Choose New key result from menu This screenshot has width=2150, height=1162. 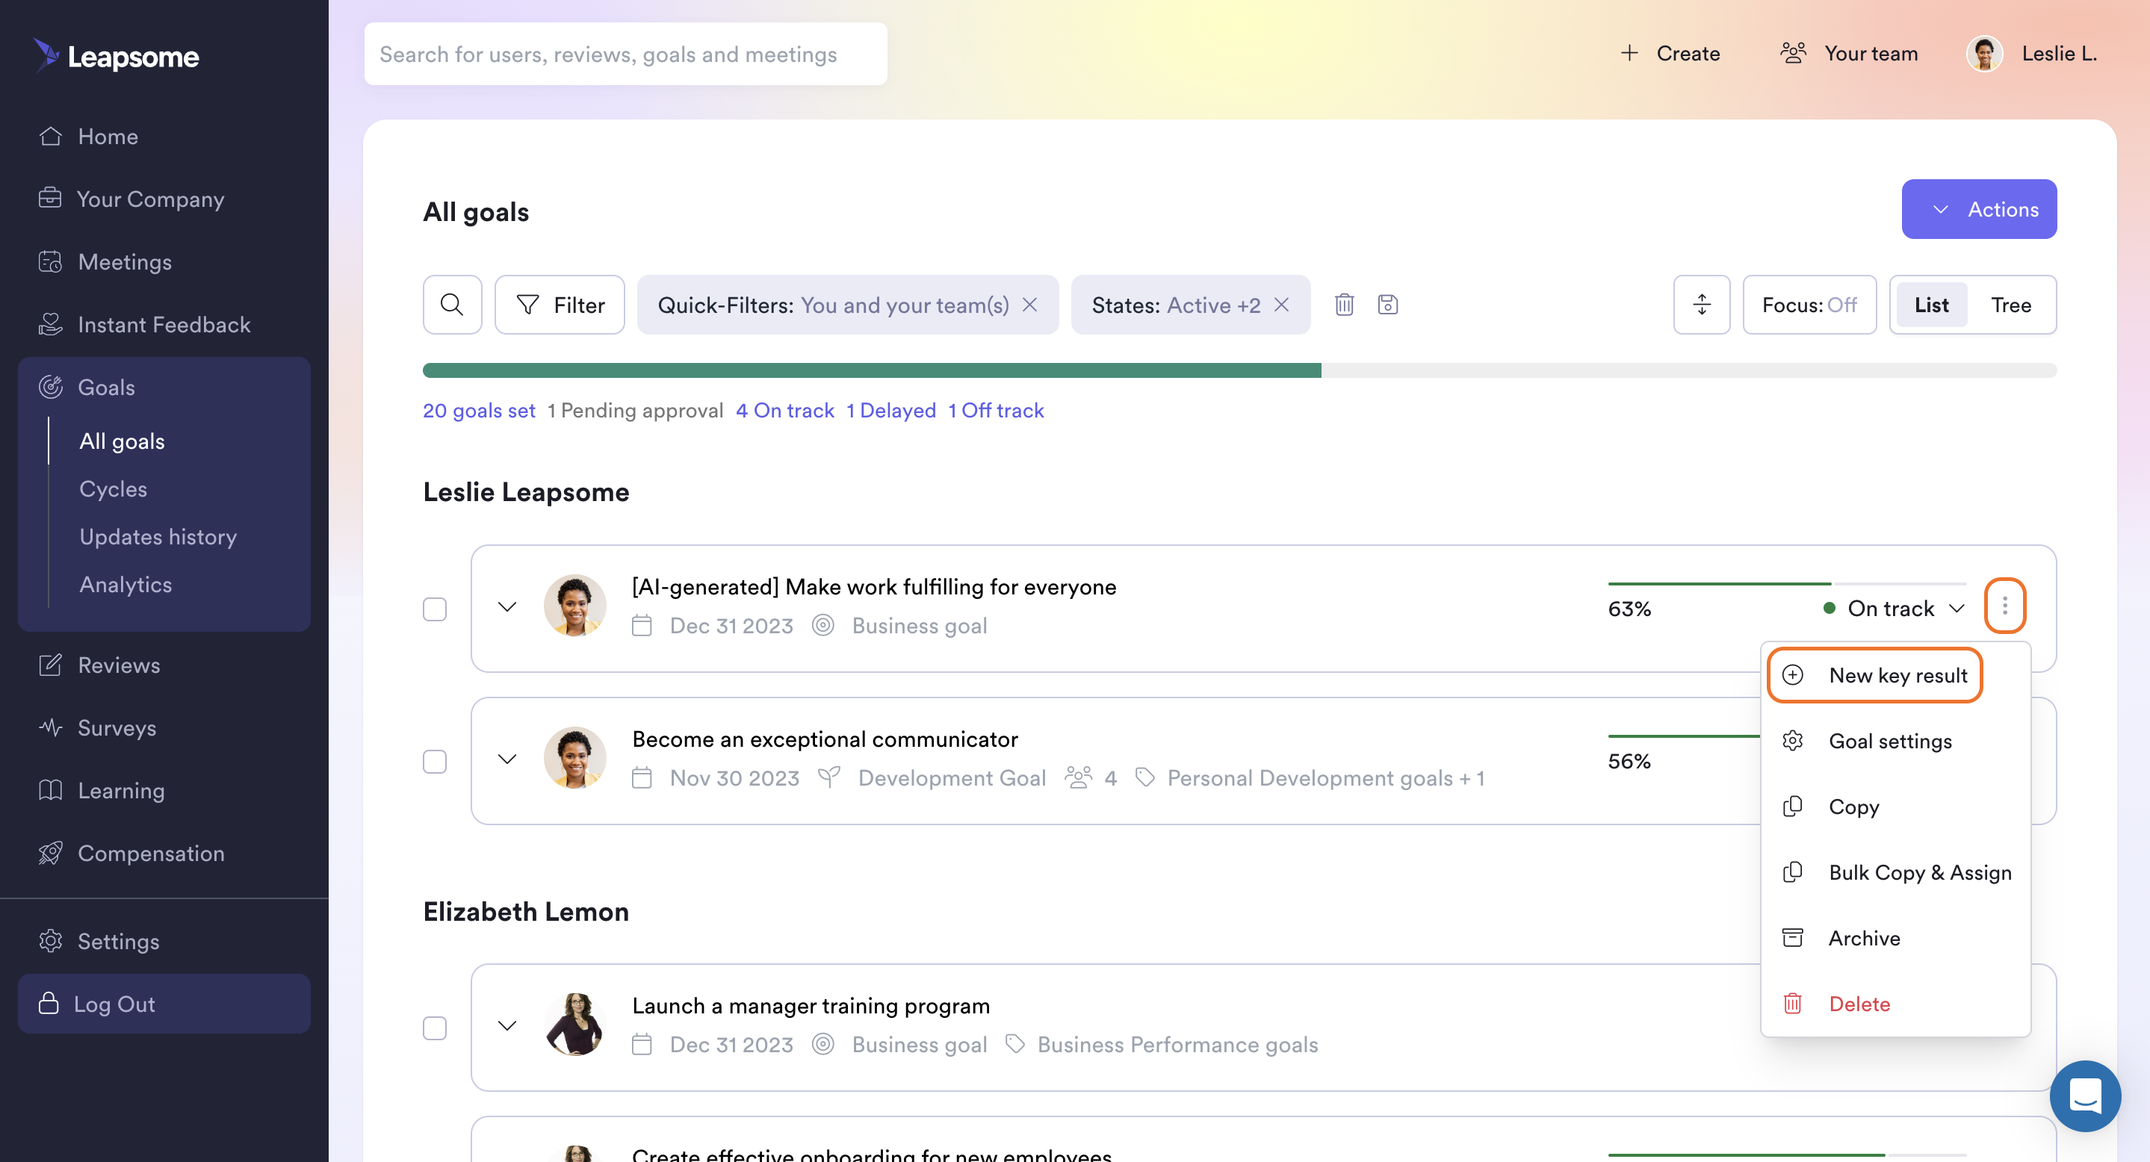click(1874, 674)
